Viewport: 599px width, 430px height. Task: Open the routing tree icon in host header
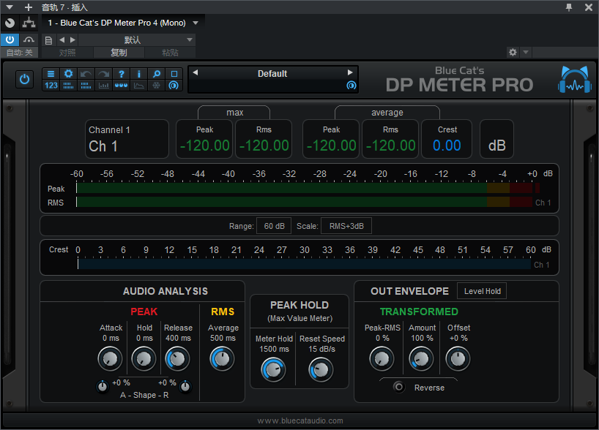[x=29, y=23]
